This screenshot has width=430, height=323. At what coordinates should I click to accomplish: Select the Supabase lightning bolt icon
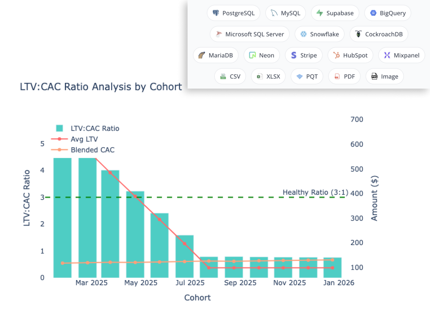coord(320,13)
